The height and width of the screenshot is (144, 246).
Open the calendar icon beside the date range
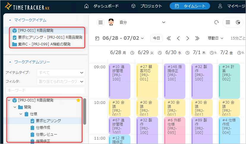click(x=97, y=38)
